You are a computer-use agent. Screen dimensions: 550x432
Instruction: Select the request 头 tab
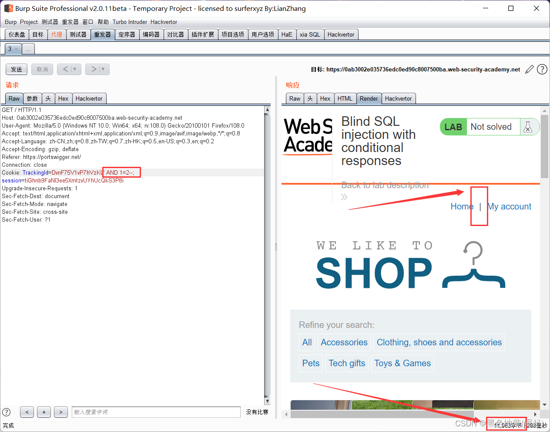pyautogui.click(x=48, y=98)
